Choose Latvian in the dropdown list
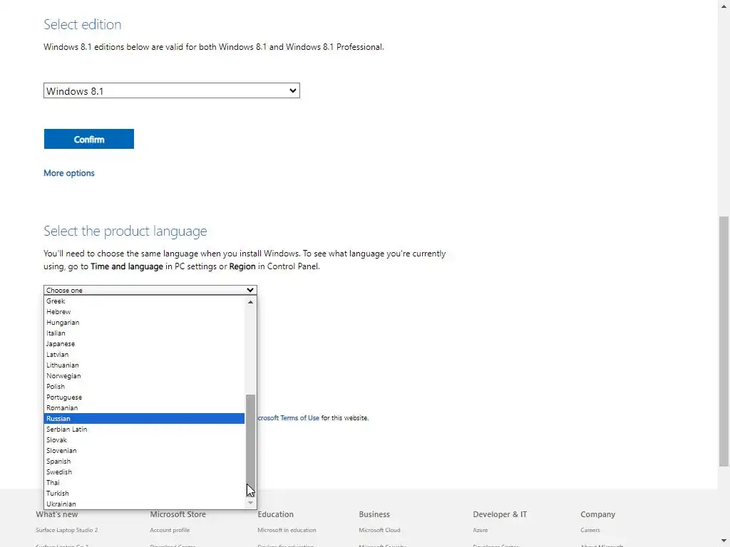Screen dimensions: 730x547 [x=144, y=355]
